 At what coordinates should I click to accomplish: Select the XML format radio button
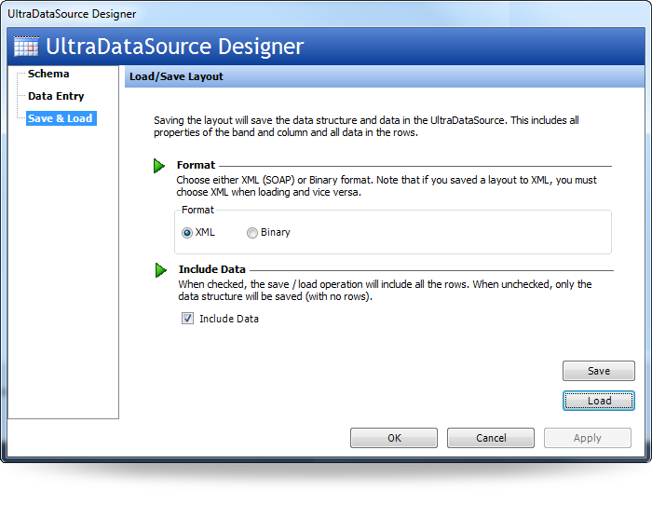(187, 233)
